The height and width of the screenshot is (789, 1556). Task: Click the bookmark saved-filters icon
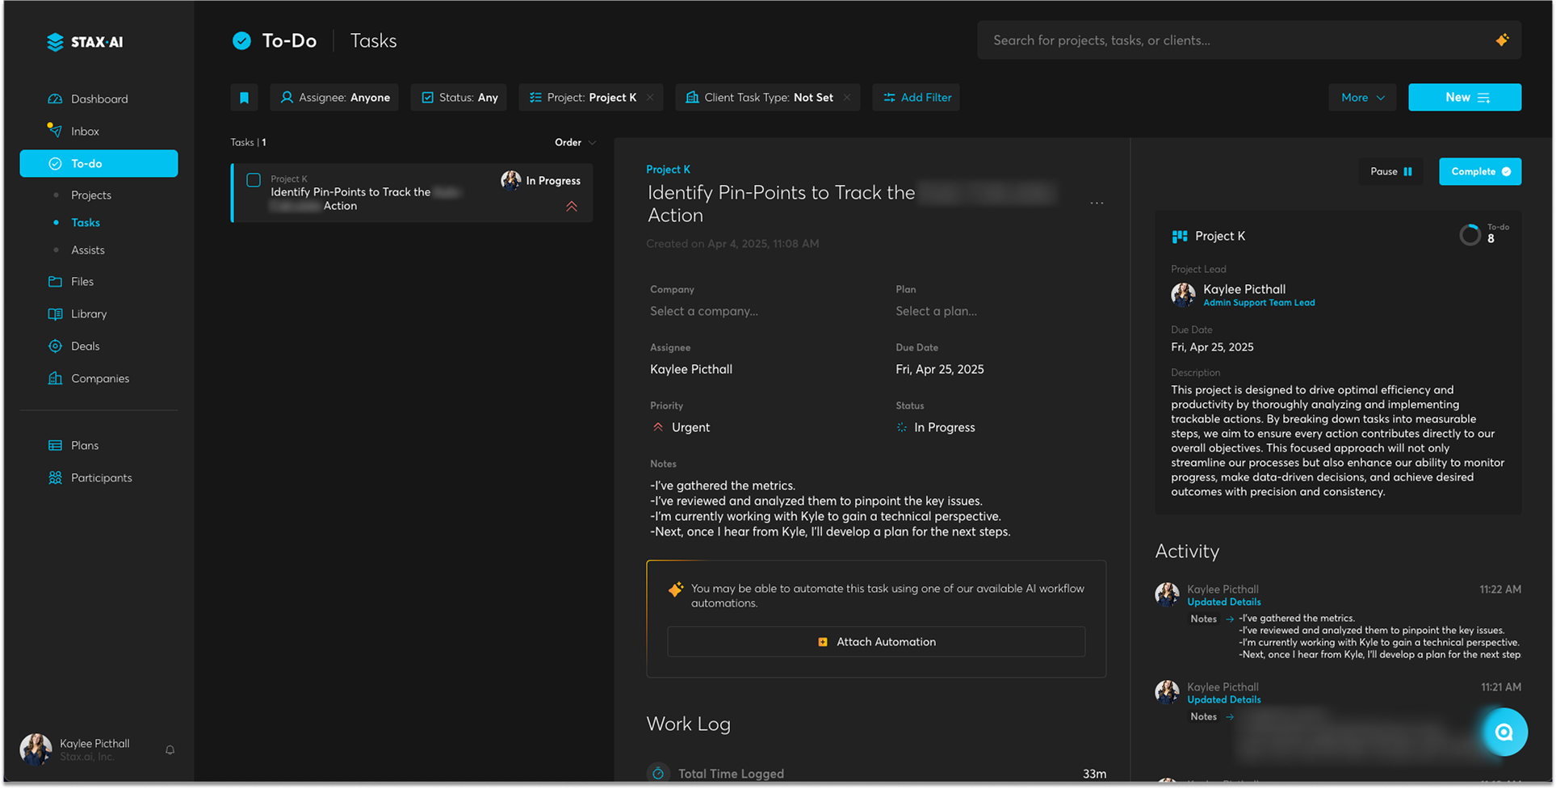(x=244, y=98)
